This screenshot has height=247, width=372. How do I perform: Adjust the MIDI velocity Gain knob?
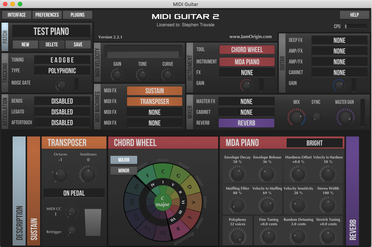(x=117, y=75)
